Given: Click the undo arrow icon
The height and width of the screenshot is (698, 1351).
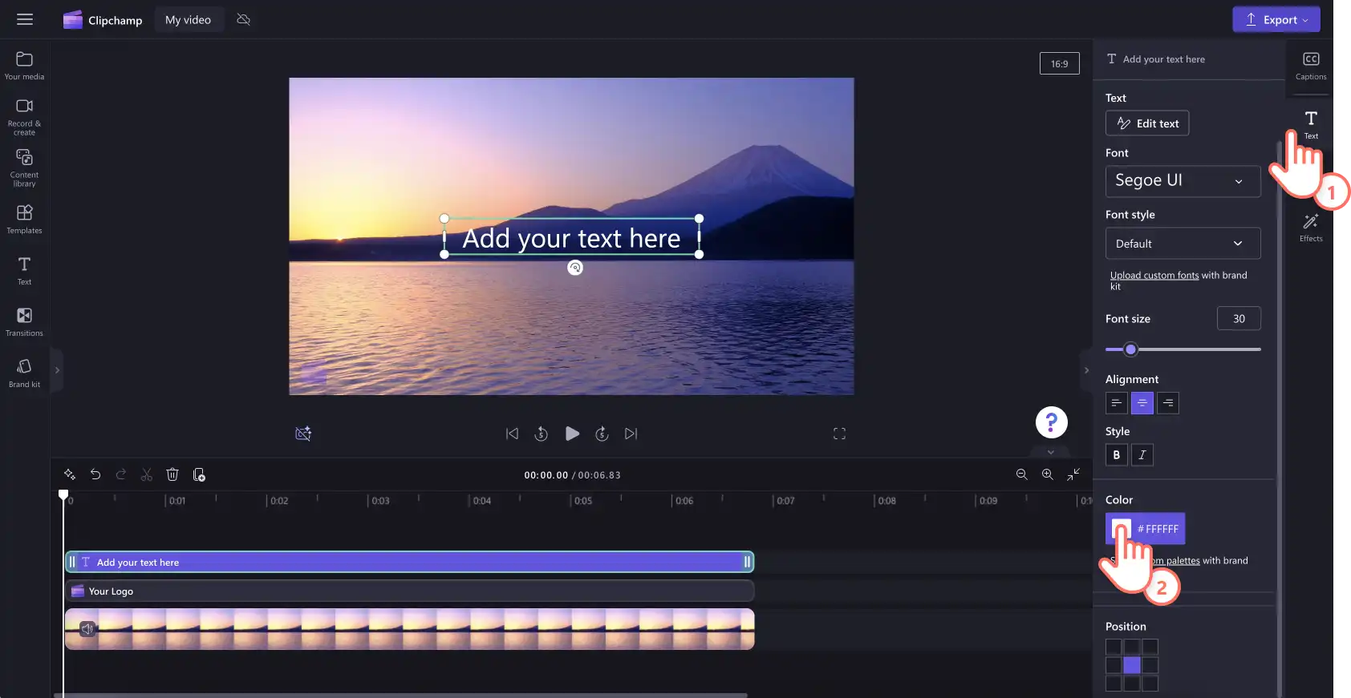Looking at the screenshot, I should click(95, 474).
